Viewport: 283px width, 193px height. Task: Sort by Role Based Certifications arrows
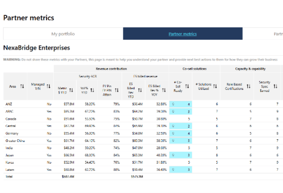[x=248, y=86]
